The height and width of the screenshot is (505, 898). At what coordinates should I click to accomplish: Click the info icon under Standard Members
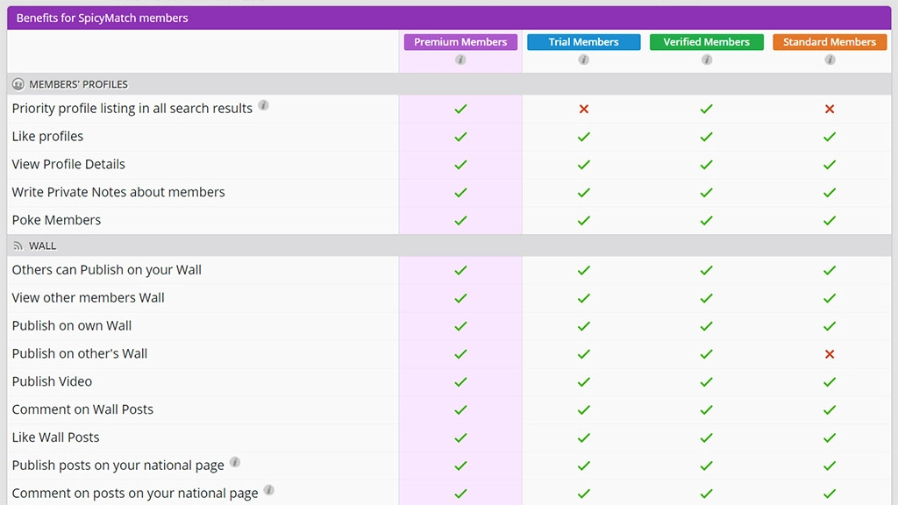pyautogui.click(x=829, y=60)
